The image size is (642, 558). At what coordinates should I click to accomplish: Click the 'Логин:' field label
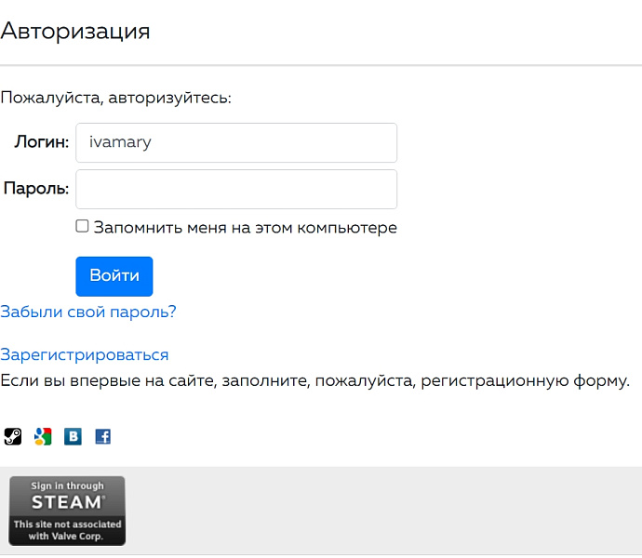[x=41, y=142]
